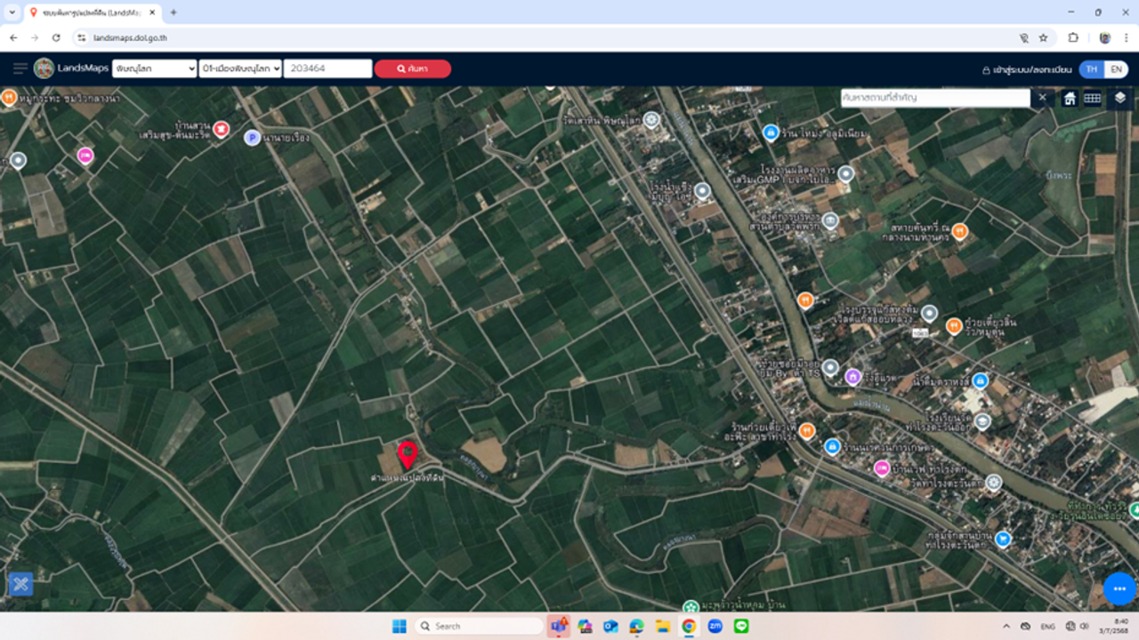Click the home icon on map toolbar
The image size is (1139, 640).
1070,98
